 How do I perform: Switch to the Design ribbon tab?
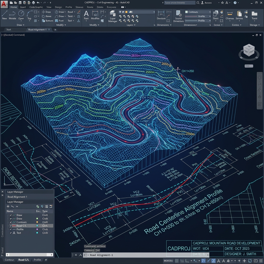click(x=58, y=7)
